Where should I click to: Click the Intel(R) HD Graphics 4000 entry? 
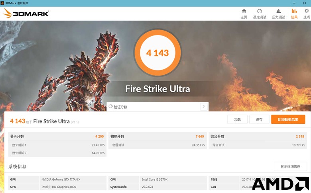(x=59, y=187)
